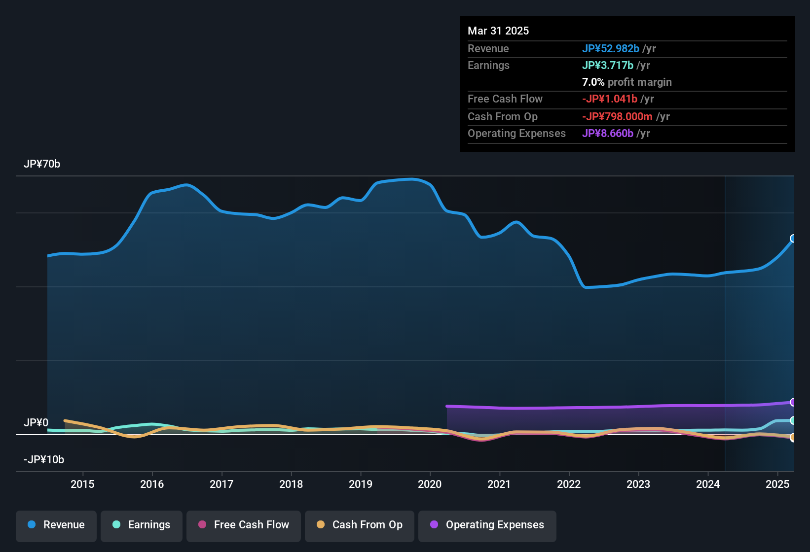
Task: Click the Revenue endpoint marker on chart
Action: 793,239
